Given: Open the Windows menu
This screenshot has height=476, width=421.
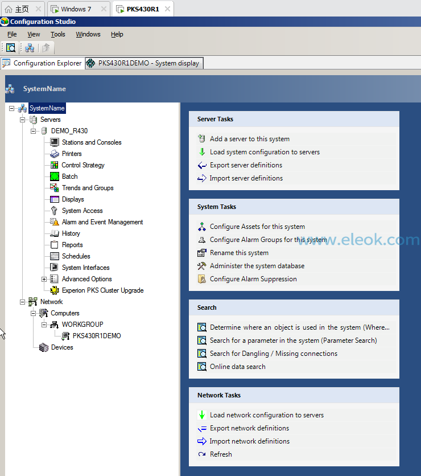Looking at the screenshot, I should point(88,34).
